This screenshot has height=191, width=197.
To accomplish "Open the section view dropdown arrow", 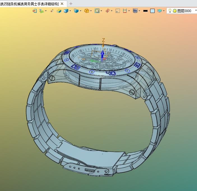I will [101, 11].
